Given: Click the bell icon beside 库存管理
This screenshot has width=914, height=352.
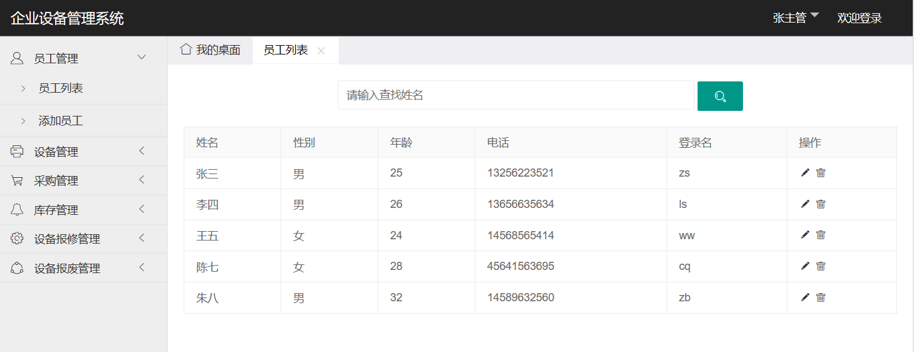Looking at the screenshot, I should pos(17,210).
